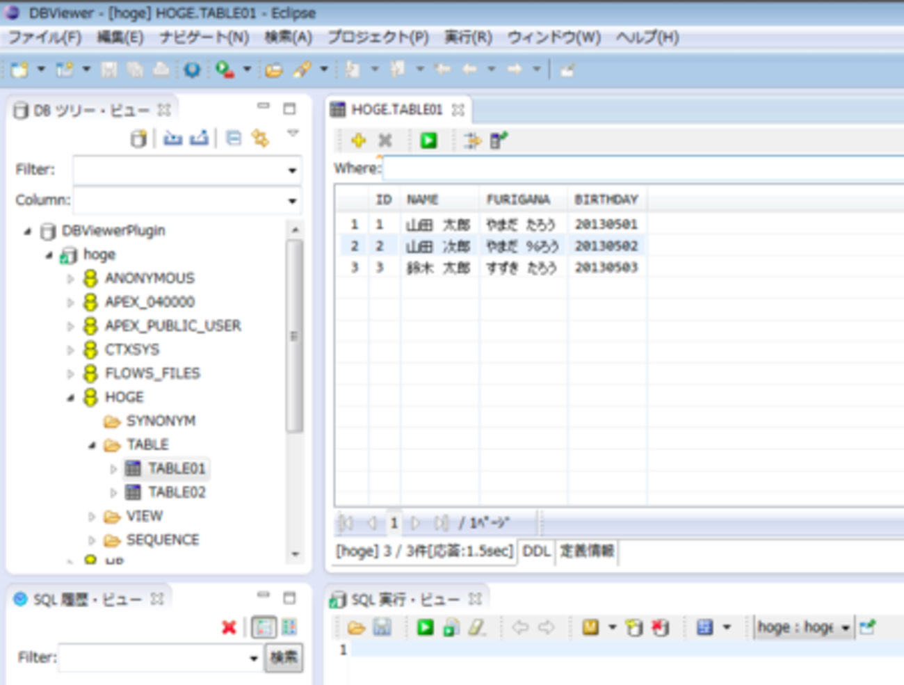Collapse the TABLE folder node

tap(92, 445)
